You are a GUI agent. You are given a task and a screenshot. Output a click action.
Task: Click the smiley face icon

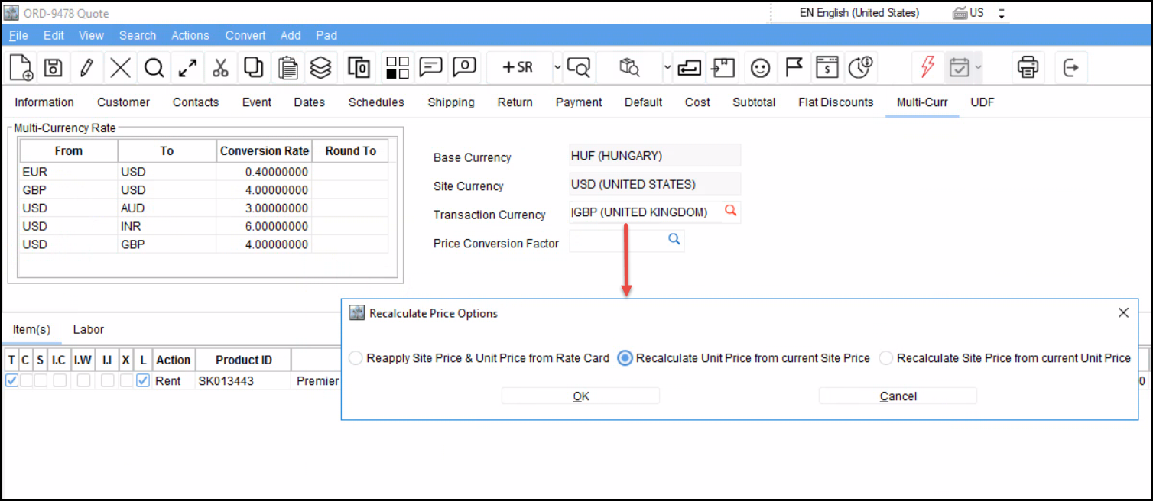[759, 68]
